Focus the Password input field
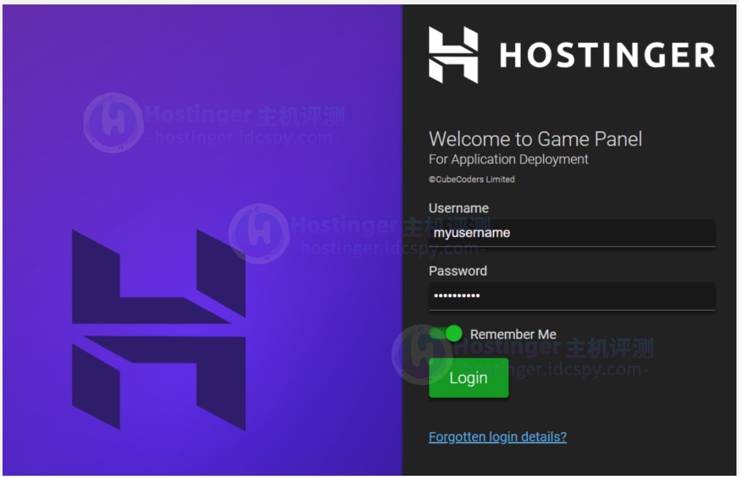The height and width of the screenshot is (477, 739). coord(572,296)
